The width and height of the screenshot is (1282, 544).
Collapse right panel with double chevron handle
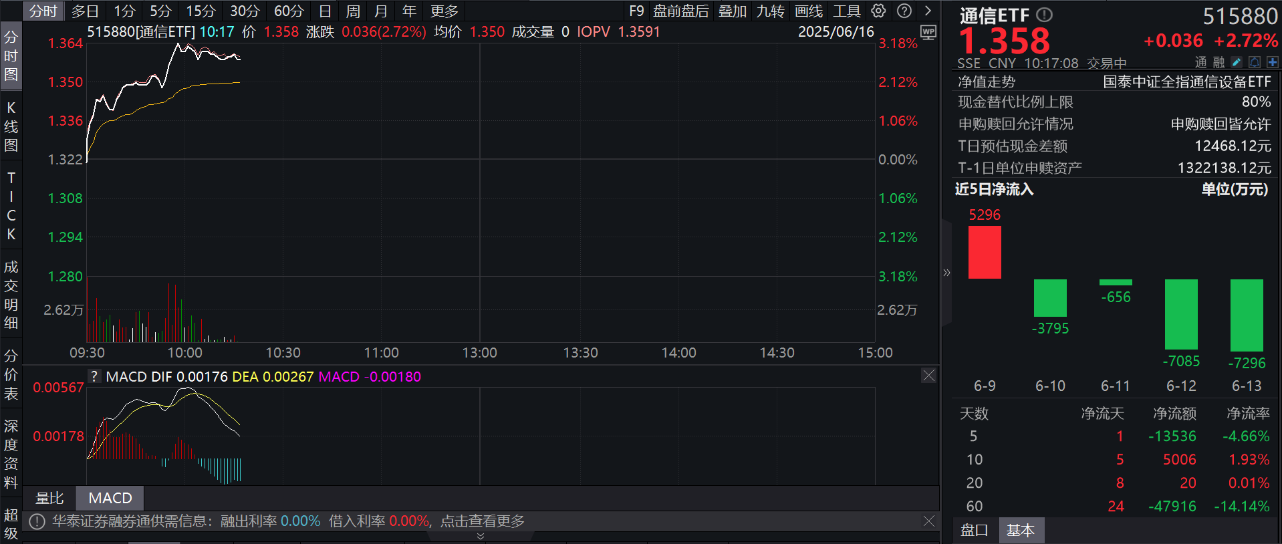click(x=946, y=273)
